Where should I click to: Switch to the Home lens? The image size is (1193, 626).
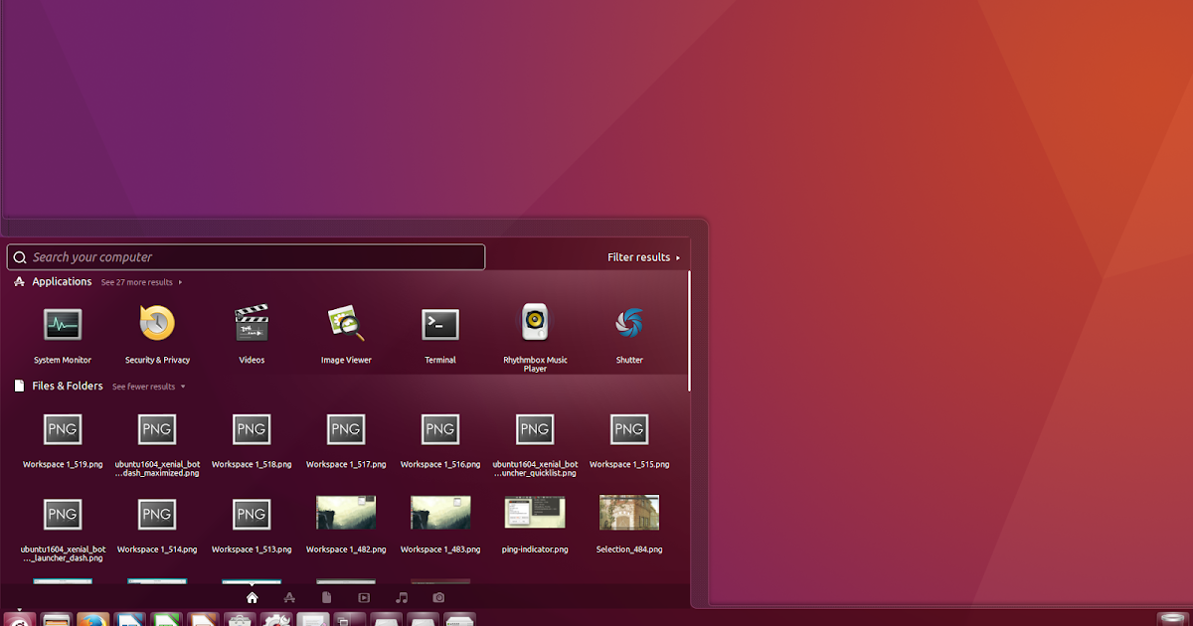(x=253, y=596)
